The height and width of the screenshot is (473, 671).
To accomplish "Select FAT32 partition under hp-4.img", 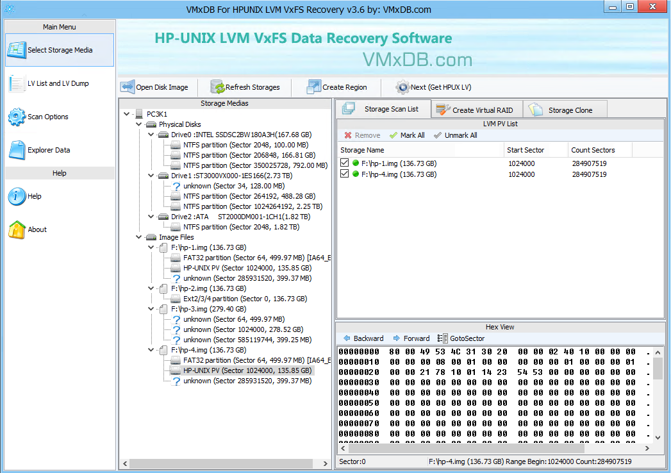I will tap(257, 360).
